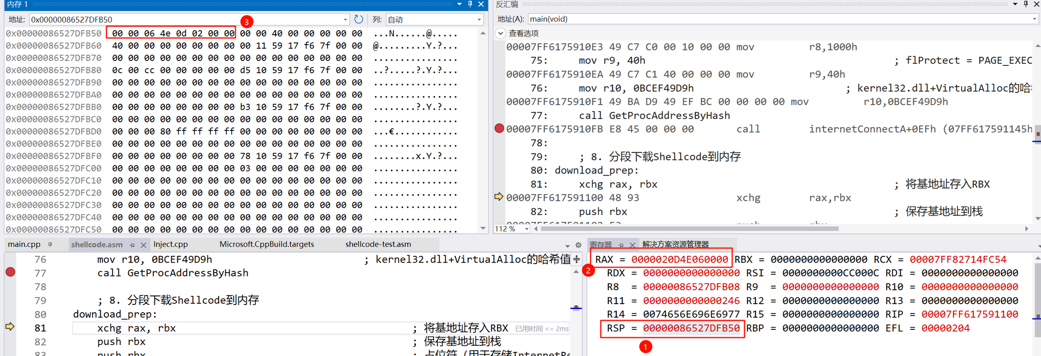The height and width of the screenshot is (356, 1041).
Task: Close the Registers panel tab
Action: point(632,245)
